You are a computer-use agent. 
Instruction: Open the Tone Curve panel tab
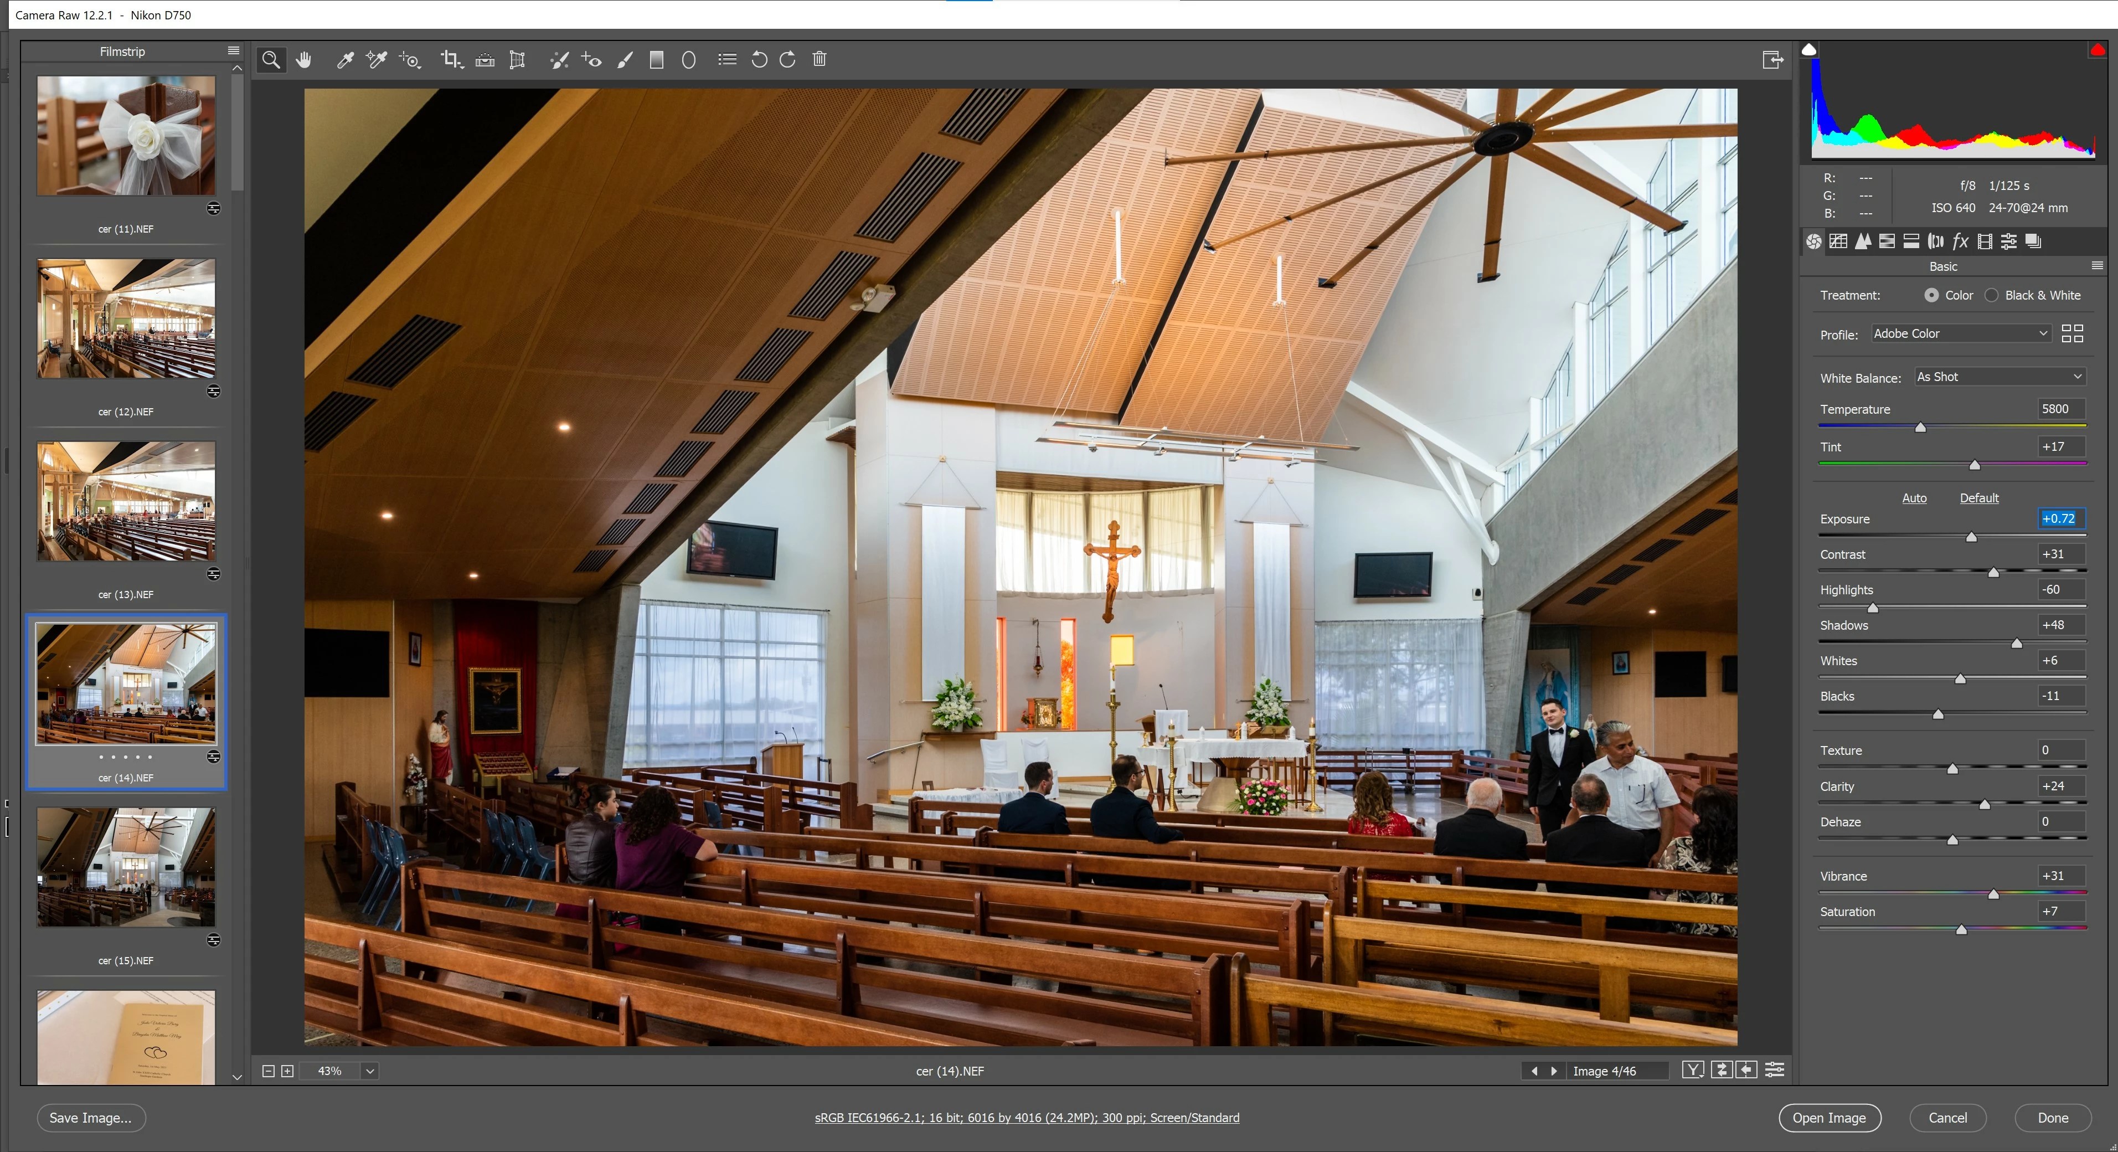tap(1838, 241)
